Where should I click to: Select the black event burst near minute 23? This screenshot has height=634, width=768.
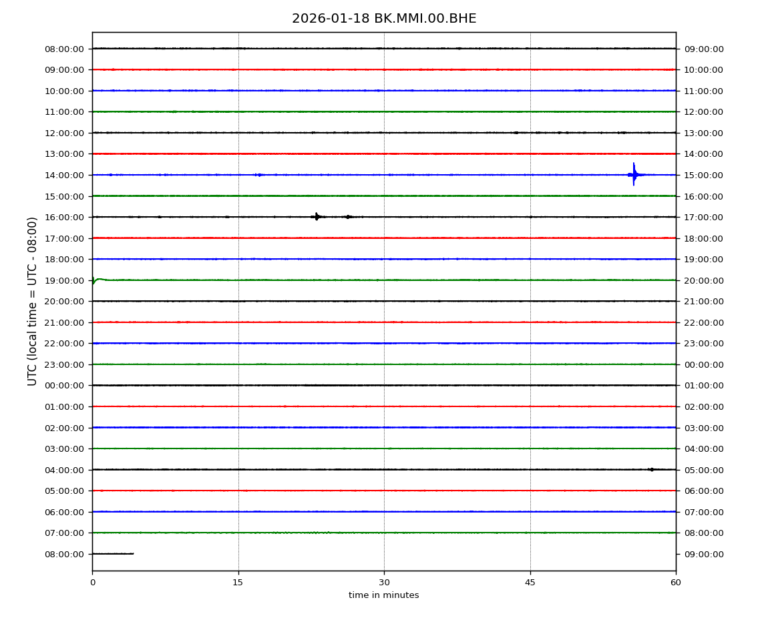click(x=317, y=216)
